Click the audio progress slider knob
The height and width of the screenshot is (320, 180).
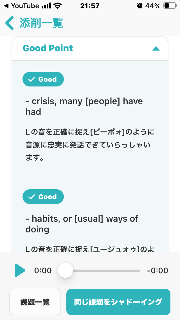(66, 270)
